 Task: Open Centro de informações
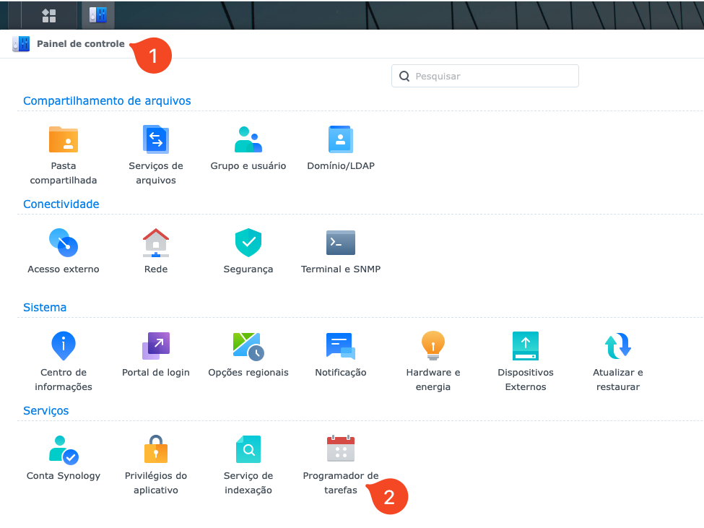click(x=64, y=347)
